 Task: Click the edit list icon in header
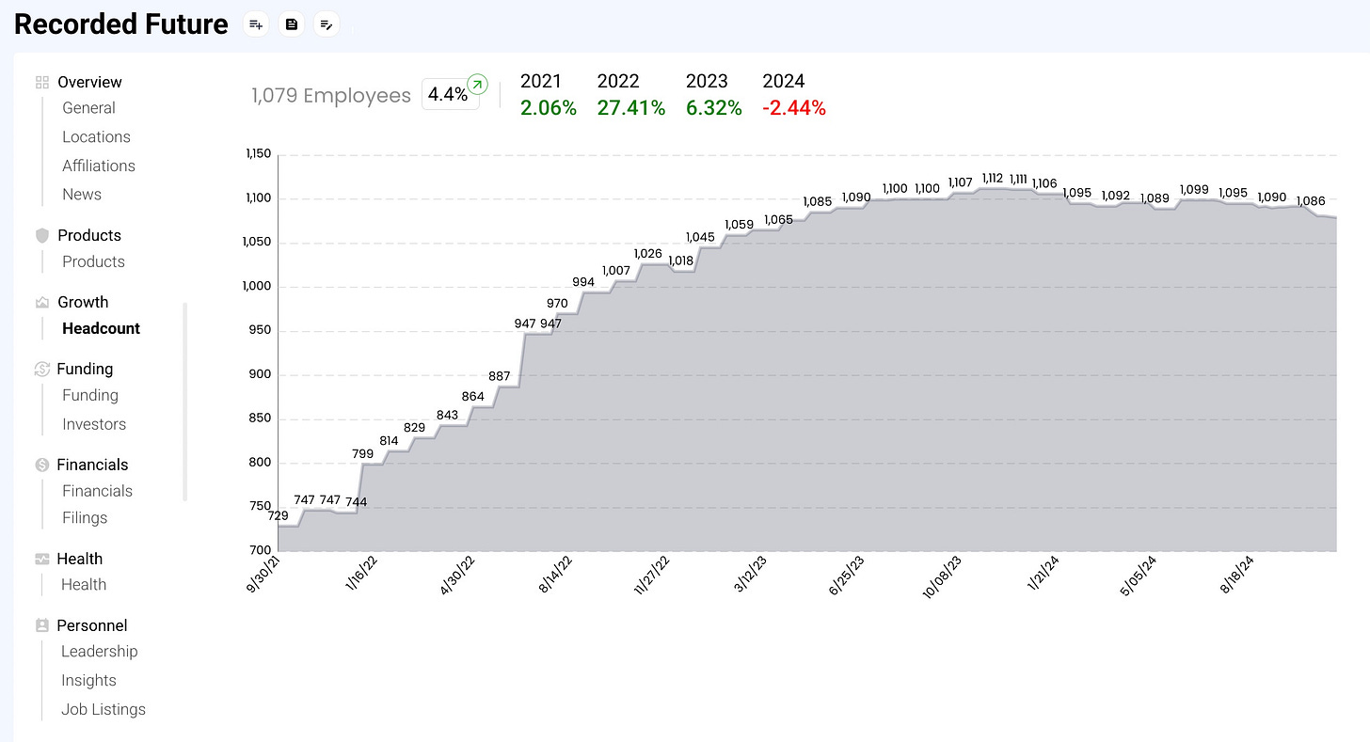[327, 24]
